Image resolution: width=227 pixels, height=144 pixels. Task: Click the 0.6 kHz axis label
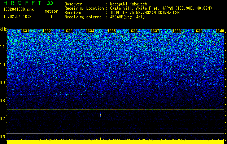coord(3,137)
